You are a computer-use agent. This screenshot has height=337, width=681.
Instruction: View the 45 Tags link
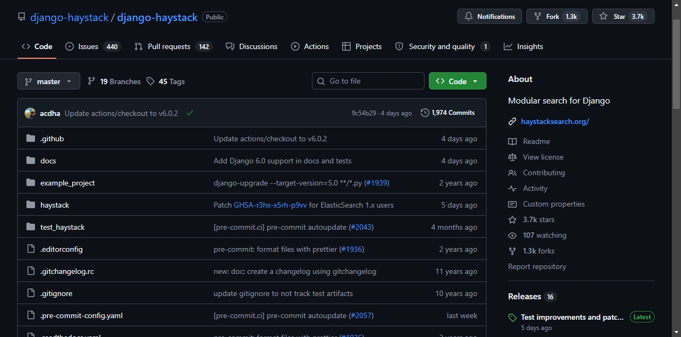tap(166, 81)
